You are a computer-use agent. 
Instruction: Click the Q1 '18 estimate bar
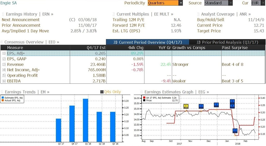click(85, 120)
